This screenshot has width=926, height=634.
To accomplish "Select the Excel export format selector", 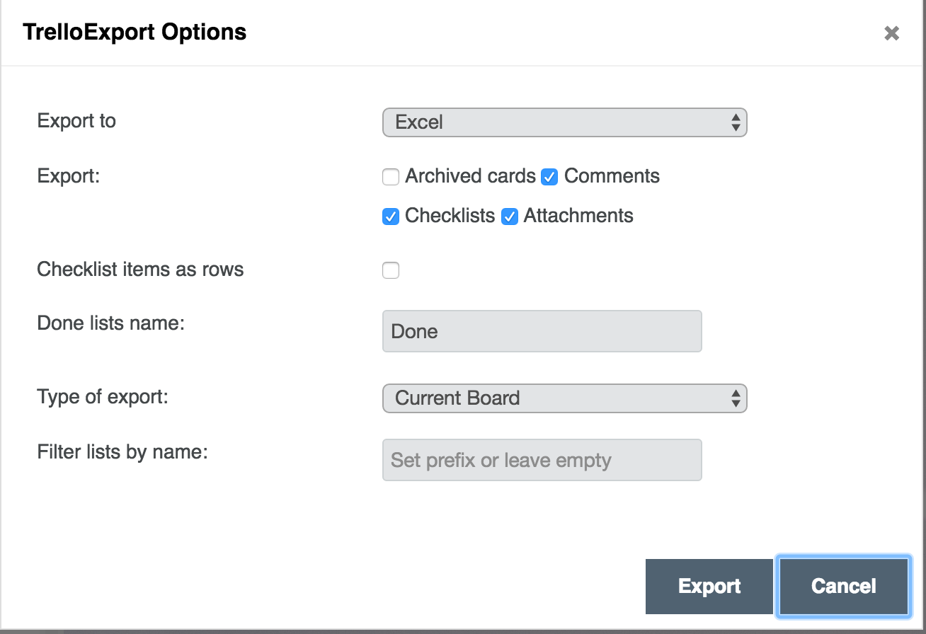I will point(564,122).
